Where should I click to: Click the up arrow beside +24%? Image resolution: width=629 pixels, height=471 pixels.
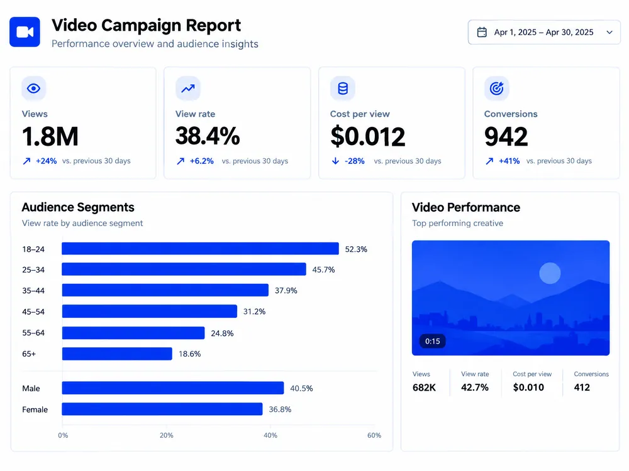[x=26, y=161]
